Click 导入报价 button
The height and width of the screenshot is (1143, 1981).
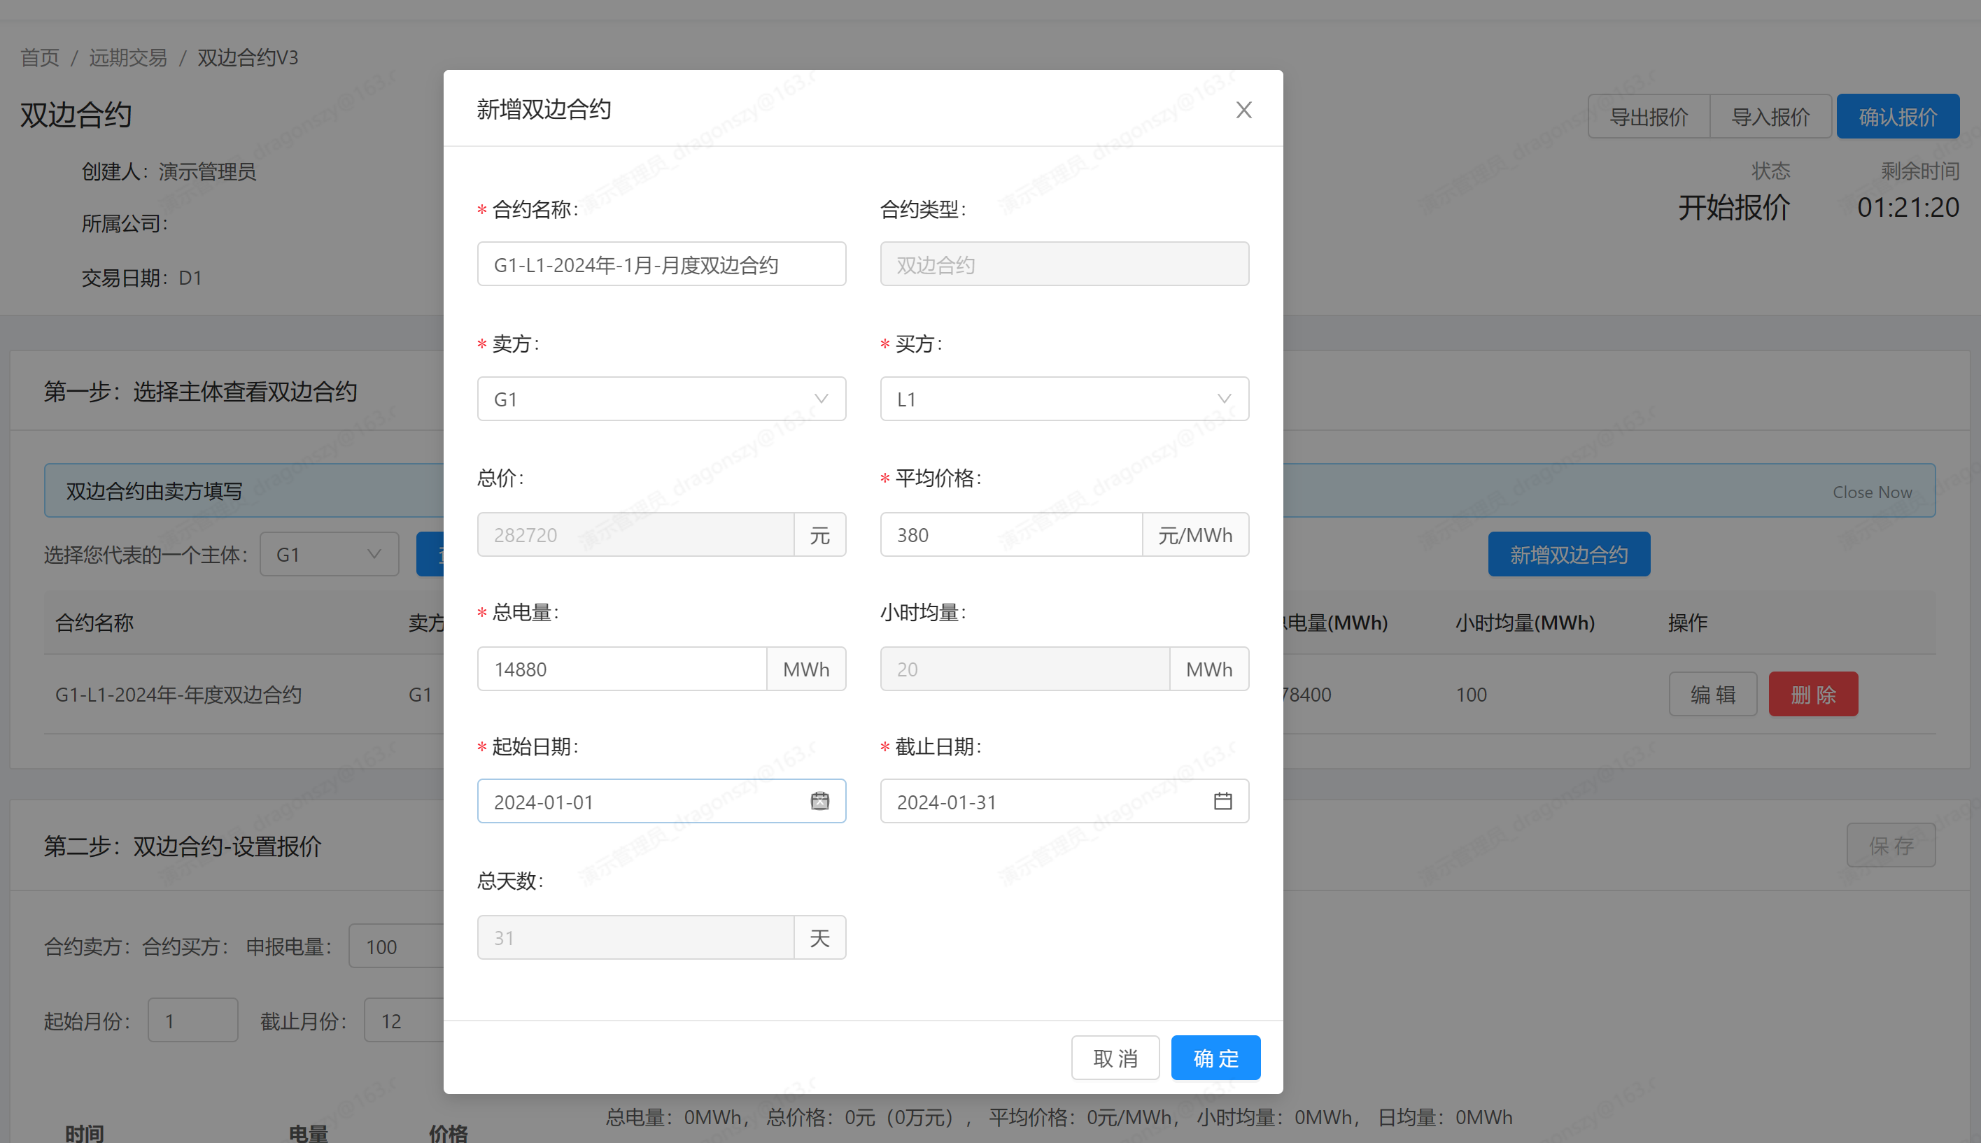click(1770, 116)
